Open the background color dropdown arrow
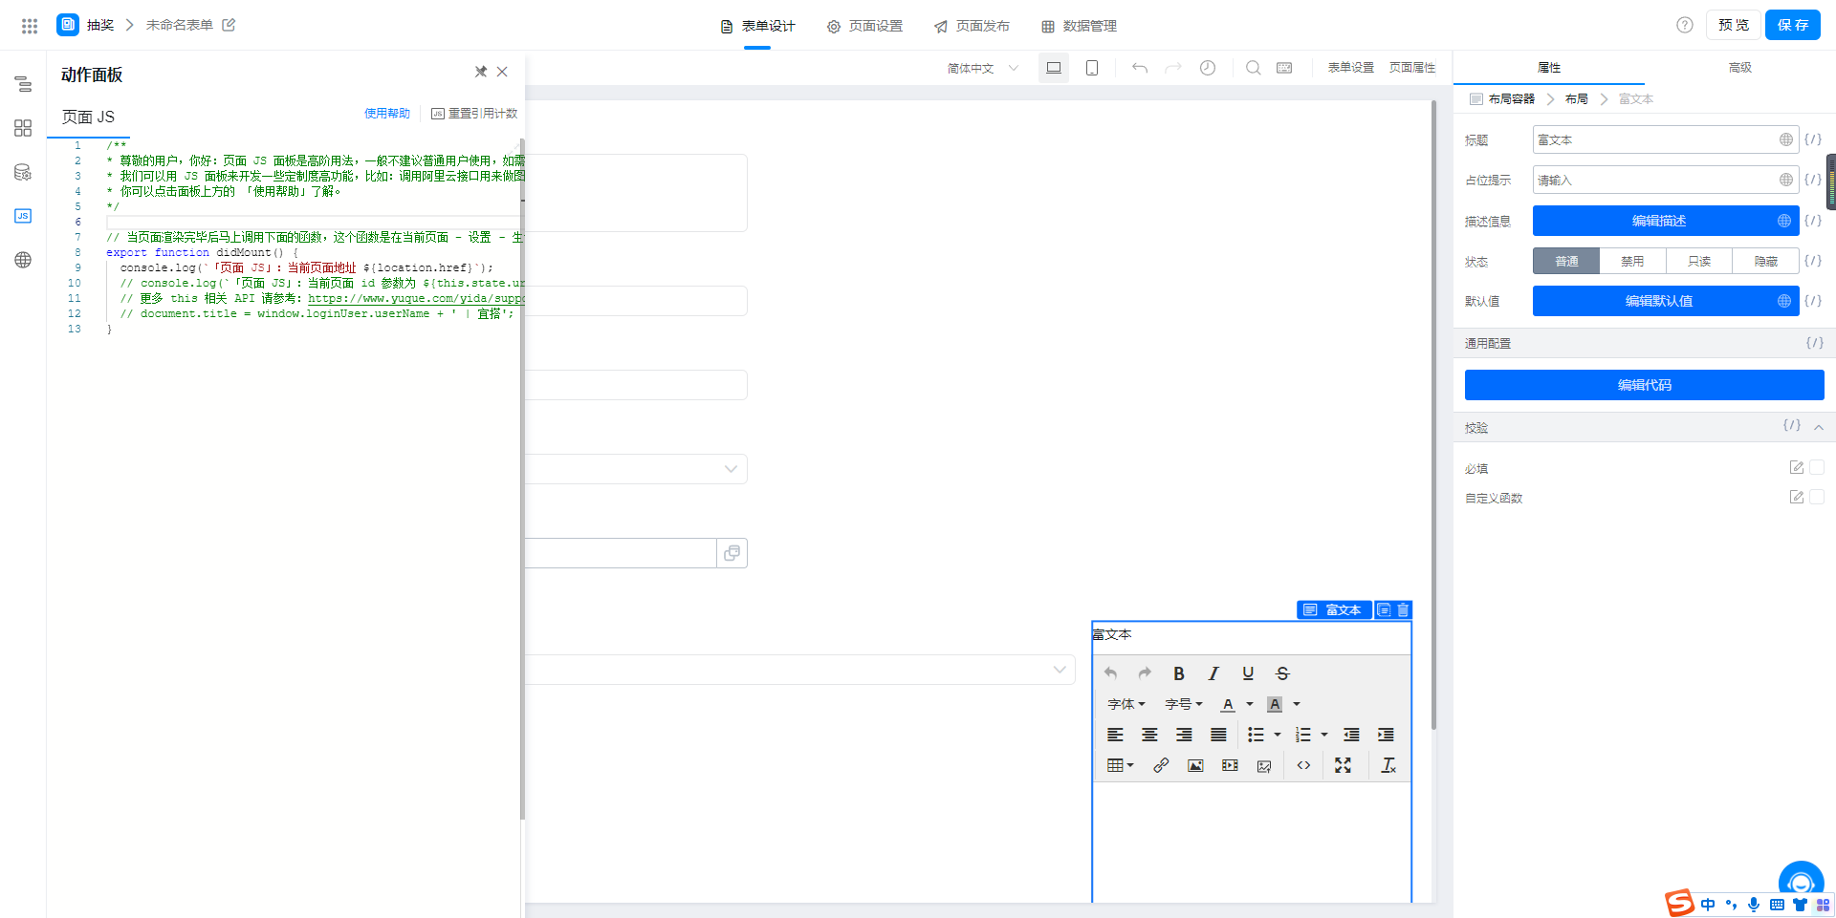This screenshot has width=1836, height=918. tap(1297, 704)
